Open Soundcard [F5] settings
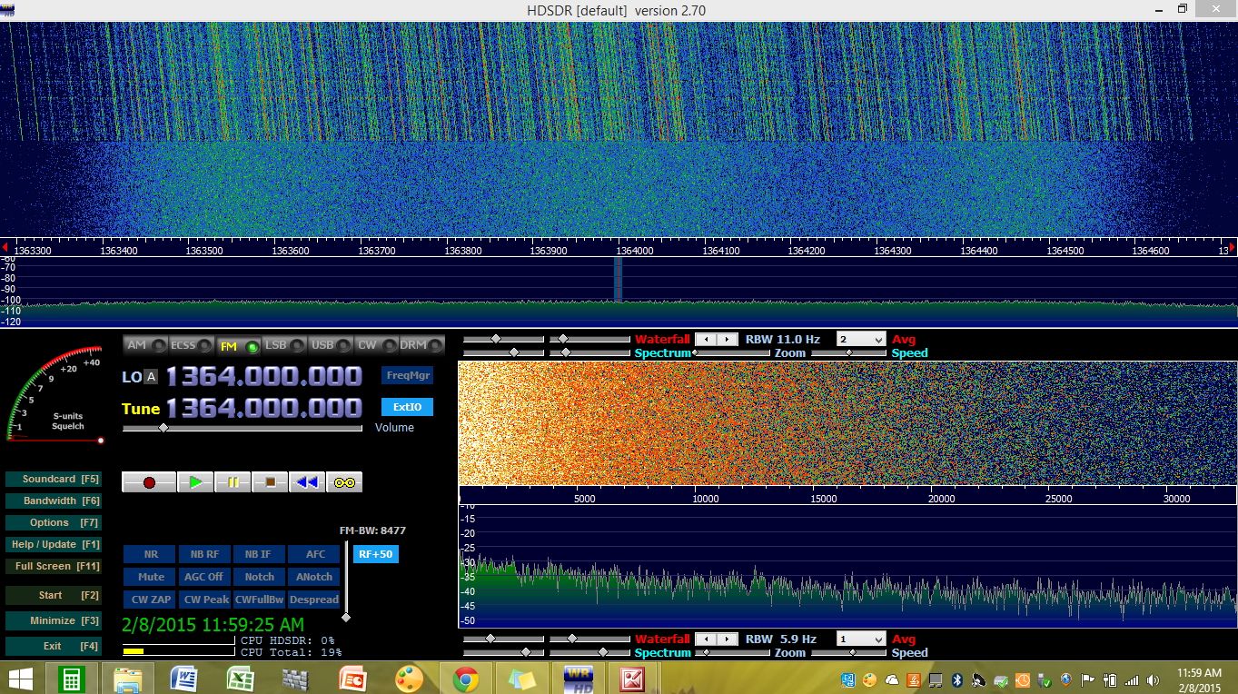 53,479
